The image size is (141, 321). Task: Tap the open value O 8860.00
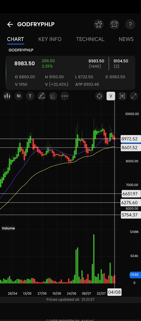click(x=25, y=77)
